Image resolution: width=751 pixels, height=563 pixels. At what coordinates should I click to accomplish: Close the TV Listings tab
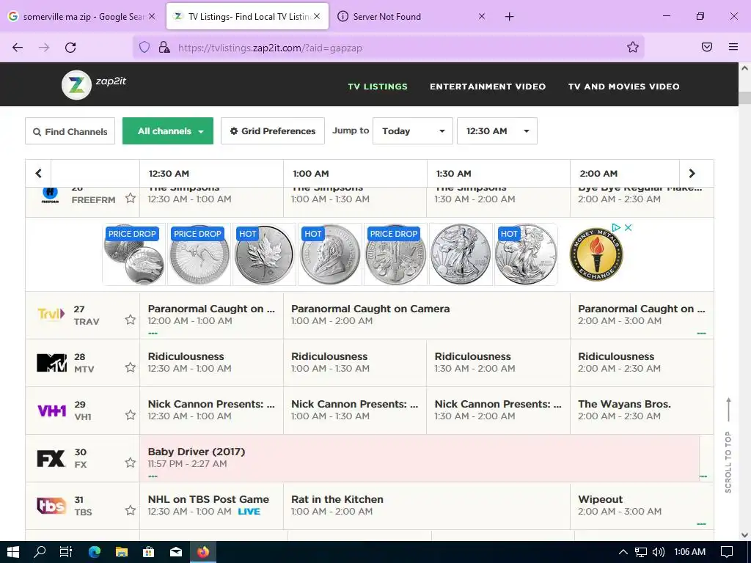click(x=317, y=16)
